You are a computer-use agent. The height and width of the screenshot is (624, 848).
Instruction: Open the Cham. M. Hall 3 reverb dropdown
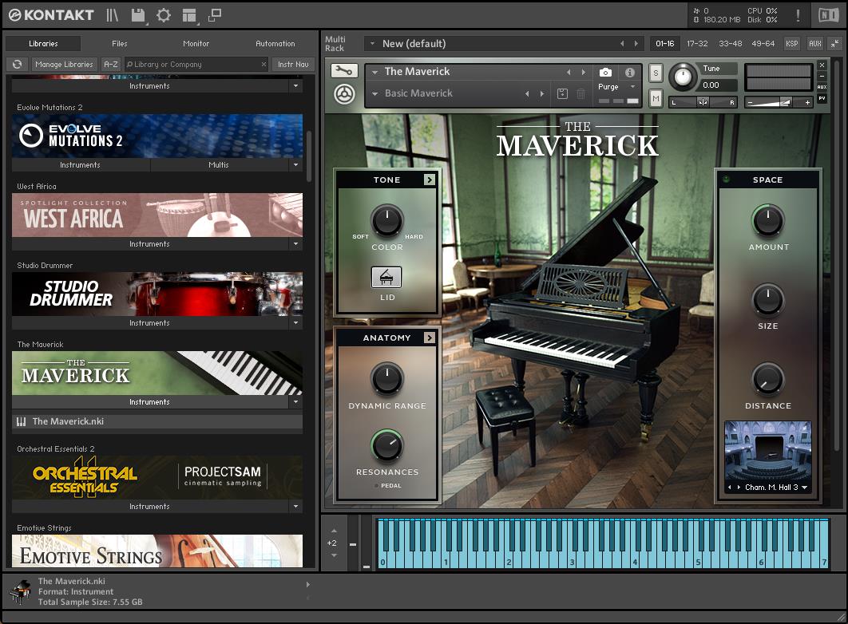(803, 487)
